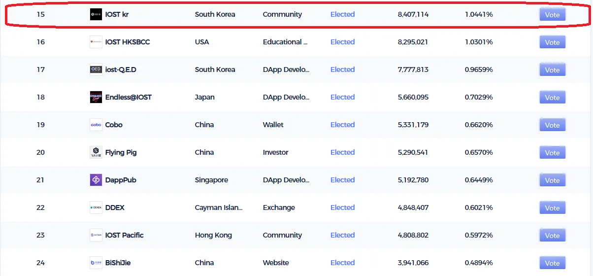
Task: Select percentage 0.5972%
Action: (479, 235)
